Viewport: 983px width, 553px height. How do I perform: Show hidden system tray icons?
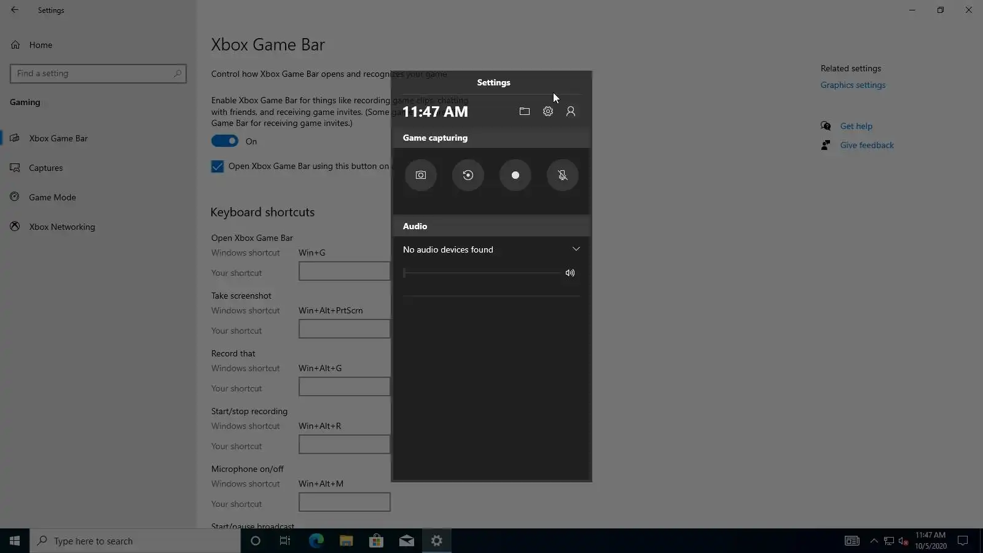click(x=874, y=541)
